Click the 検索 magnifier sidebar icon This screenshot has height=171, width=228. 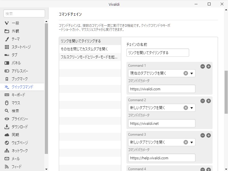(x=7, y=111)
